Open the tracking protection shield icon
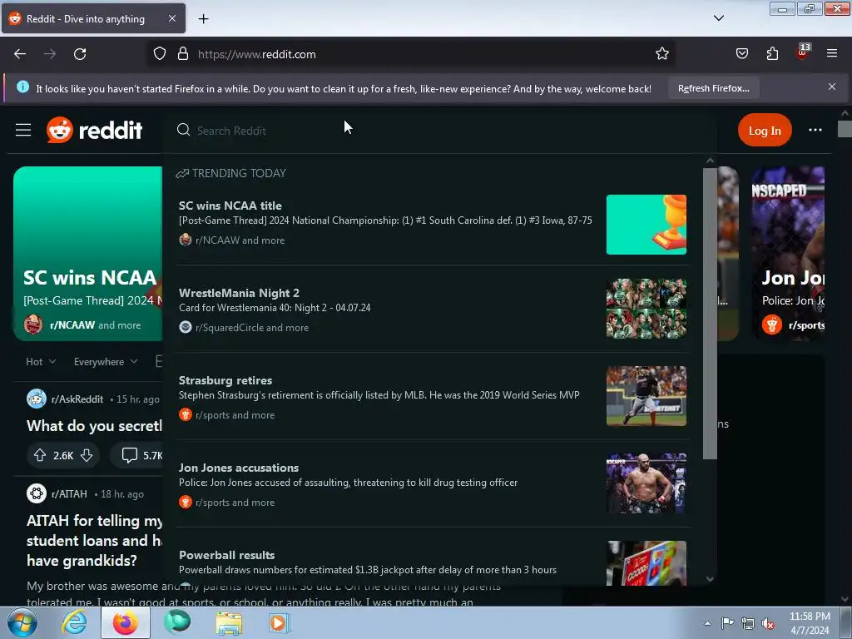The image size is (852, 639). tap(159, 54)
